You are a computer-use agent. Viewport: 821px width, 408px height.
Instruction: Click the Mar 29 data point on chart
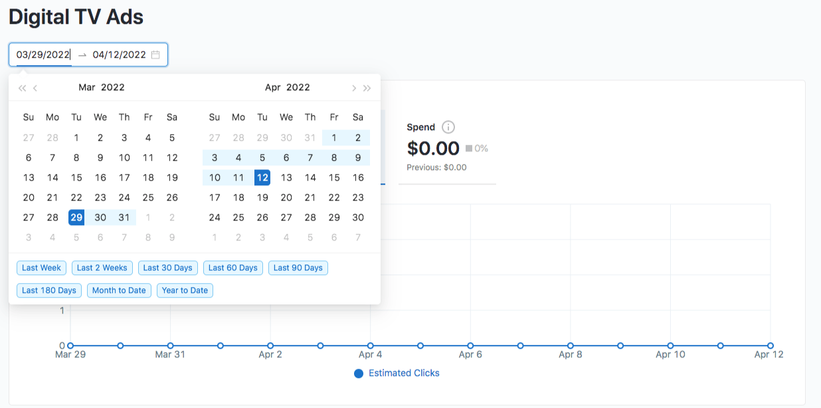pos(70,346)
